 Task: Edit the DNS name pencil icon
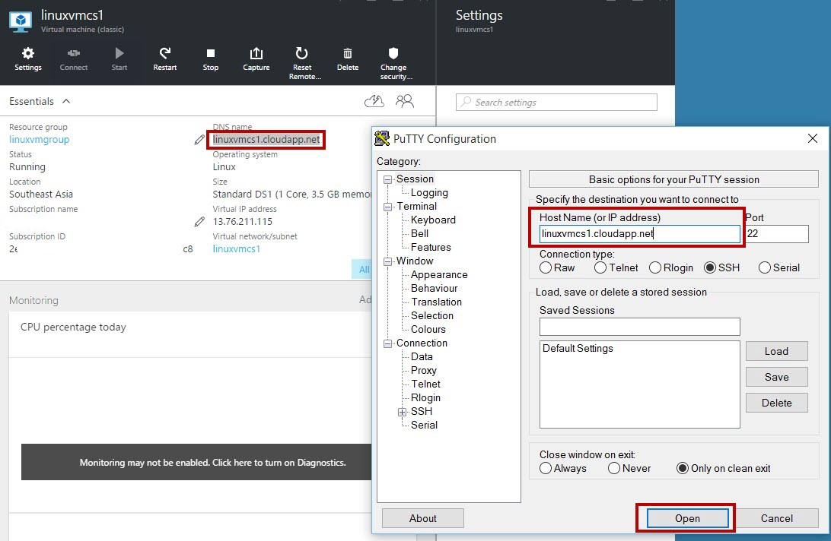point(199,140)
